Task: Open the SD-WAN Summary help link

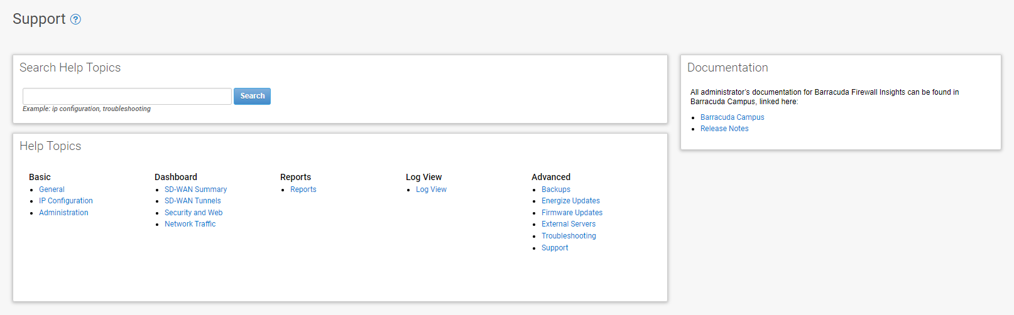Action: [195, 190]
